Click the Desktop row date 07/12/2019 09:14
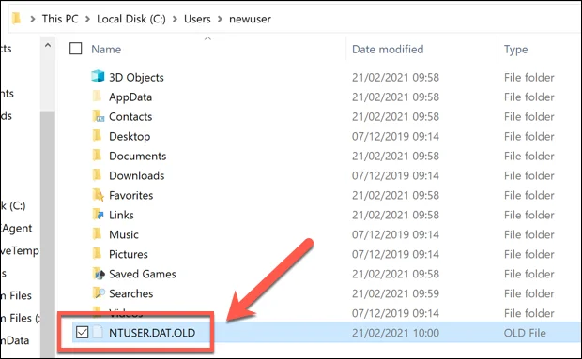Viewport: 582px width, 359px height. pos(395,136)
